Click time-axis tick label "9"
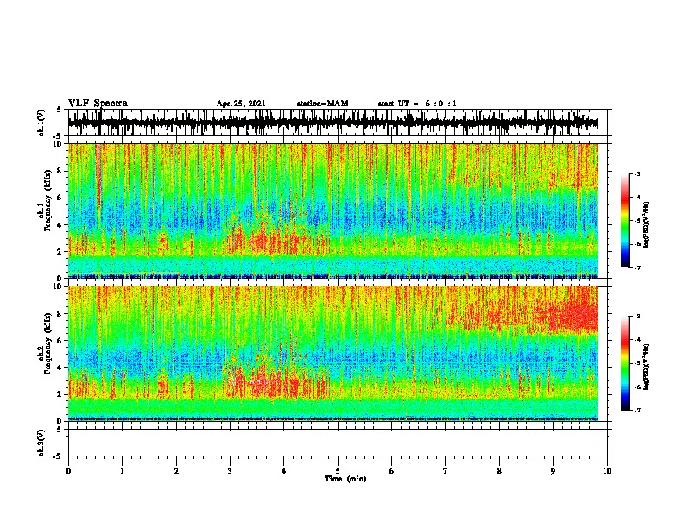Viewport: 684px width, 528px height. tap(554, 471)
